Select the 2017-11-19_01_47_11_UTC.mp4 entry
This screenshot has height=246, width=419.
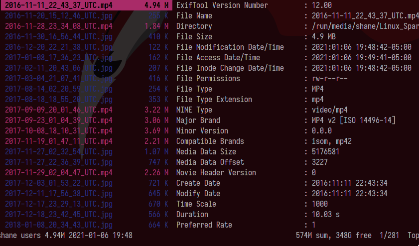[59, 141]
